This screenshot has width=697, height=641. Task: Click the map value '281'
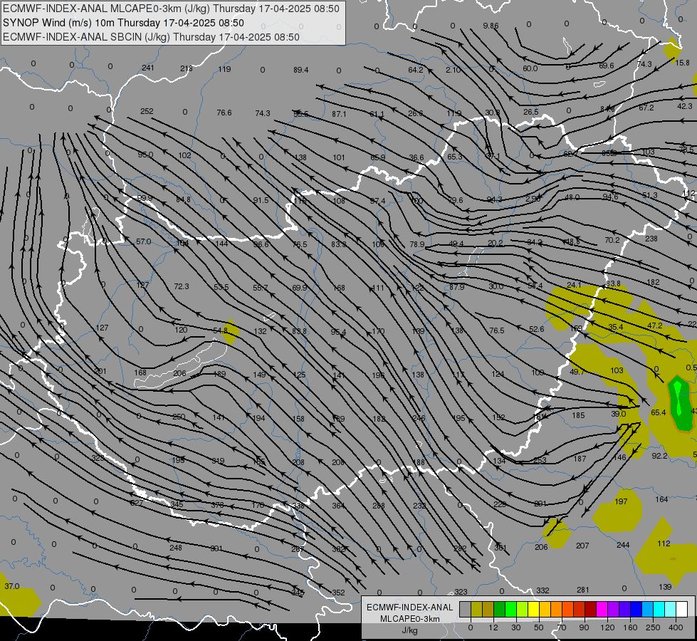coord(583,590)
